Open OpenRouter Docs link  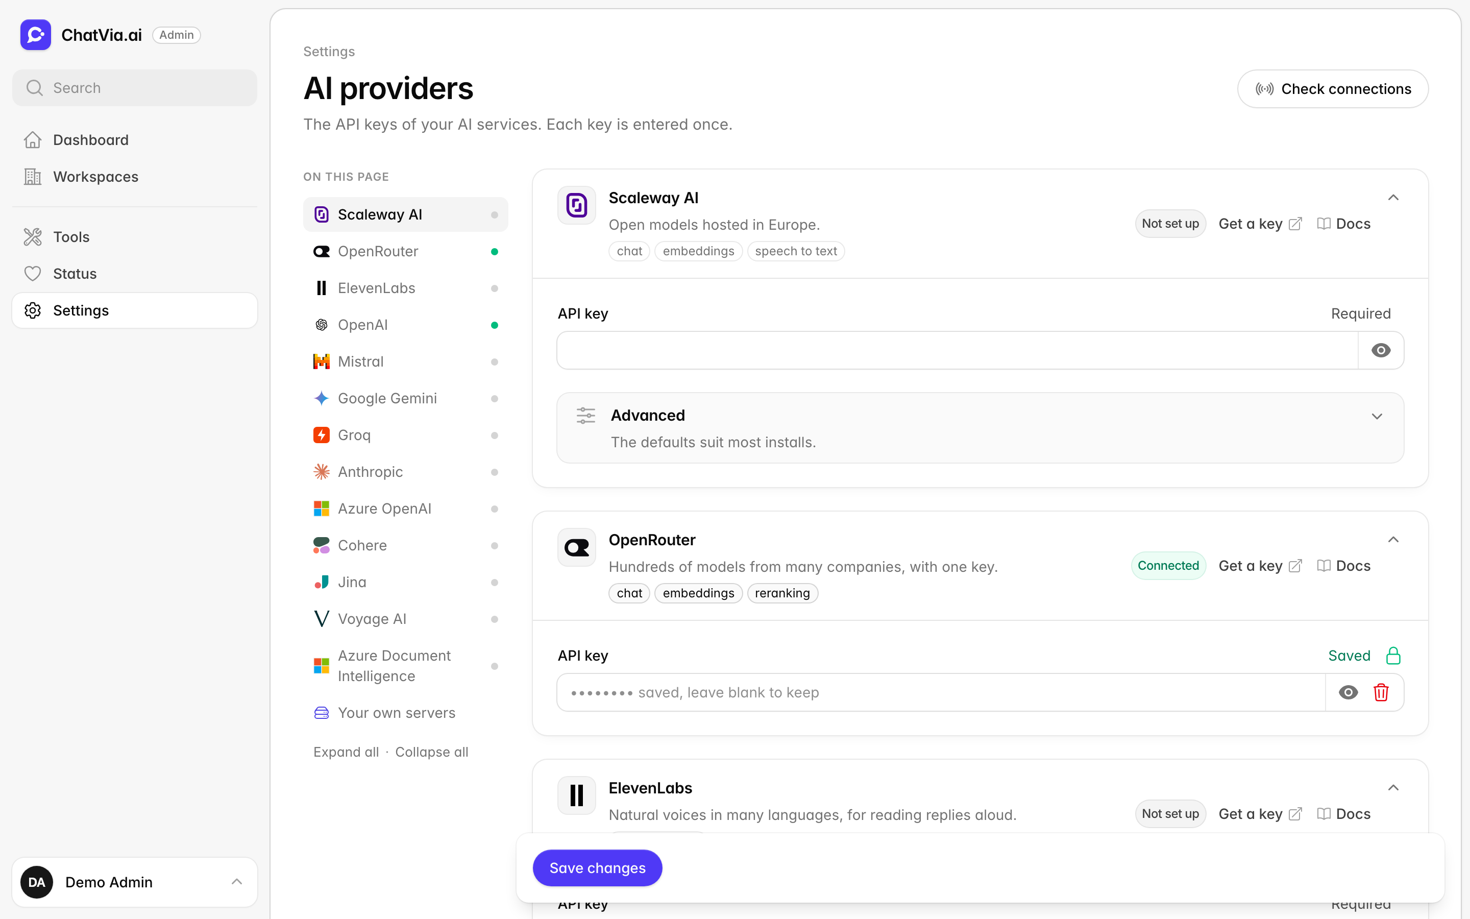coord(1343,566)
